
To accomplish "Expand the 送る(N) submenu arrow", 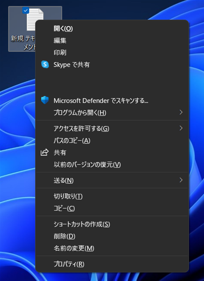I will click(x=181, y=180).
